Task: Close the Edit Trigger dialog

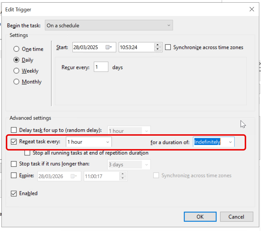Action: pyautogui.click(x=252, y=9)
